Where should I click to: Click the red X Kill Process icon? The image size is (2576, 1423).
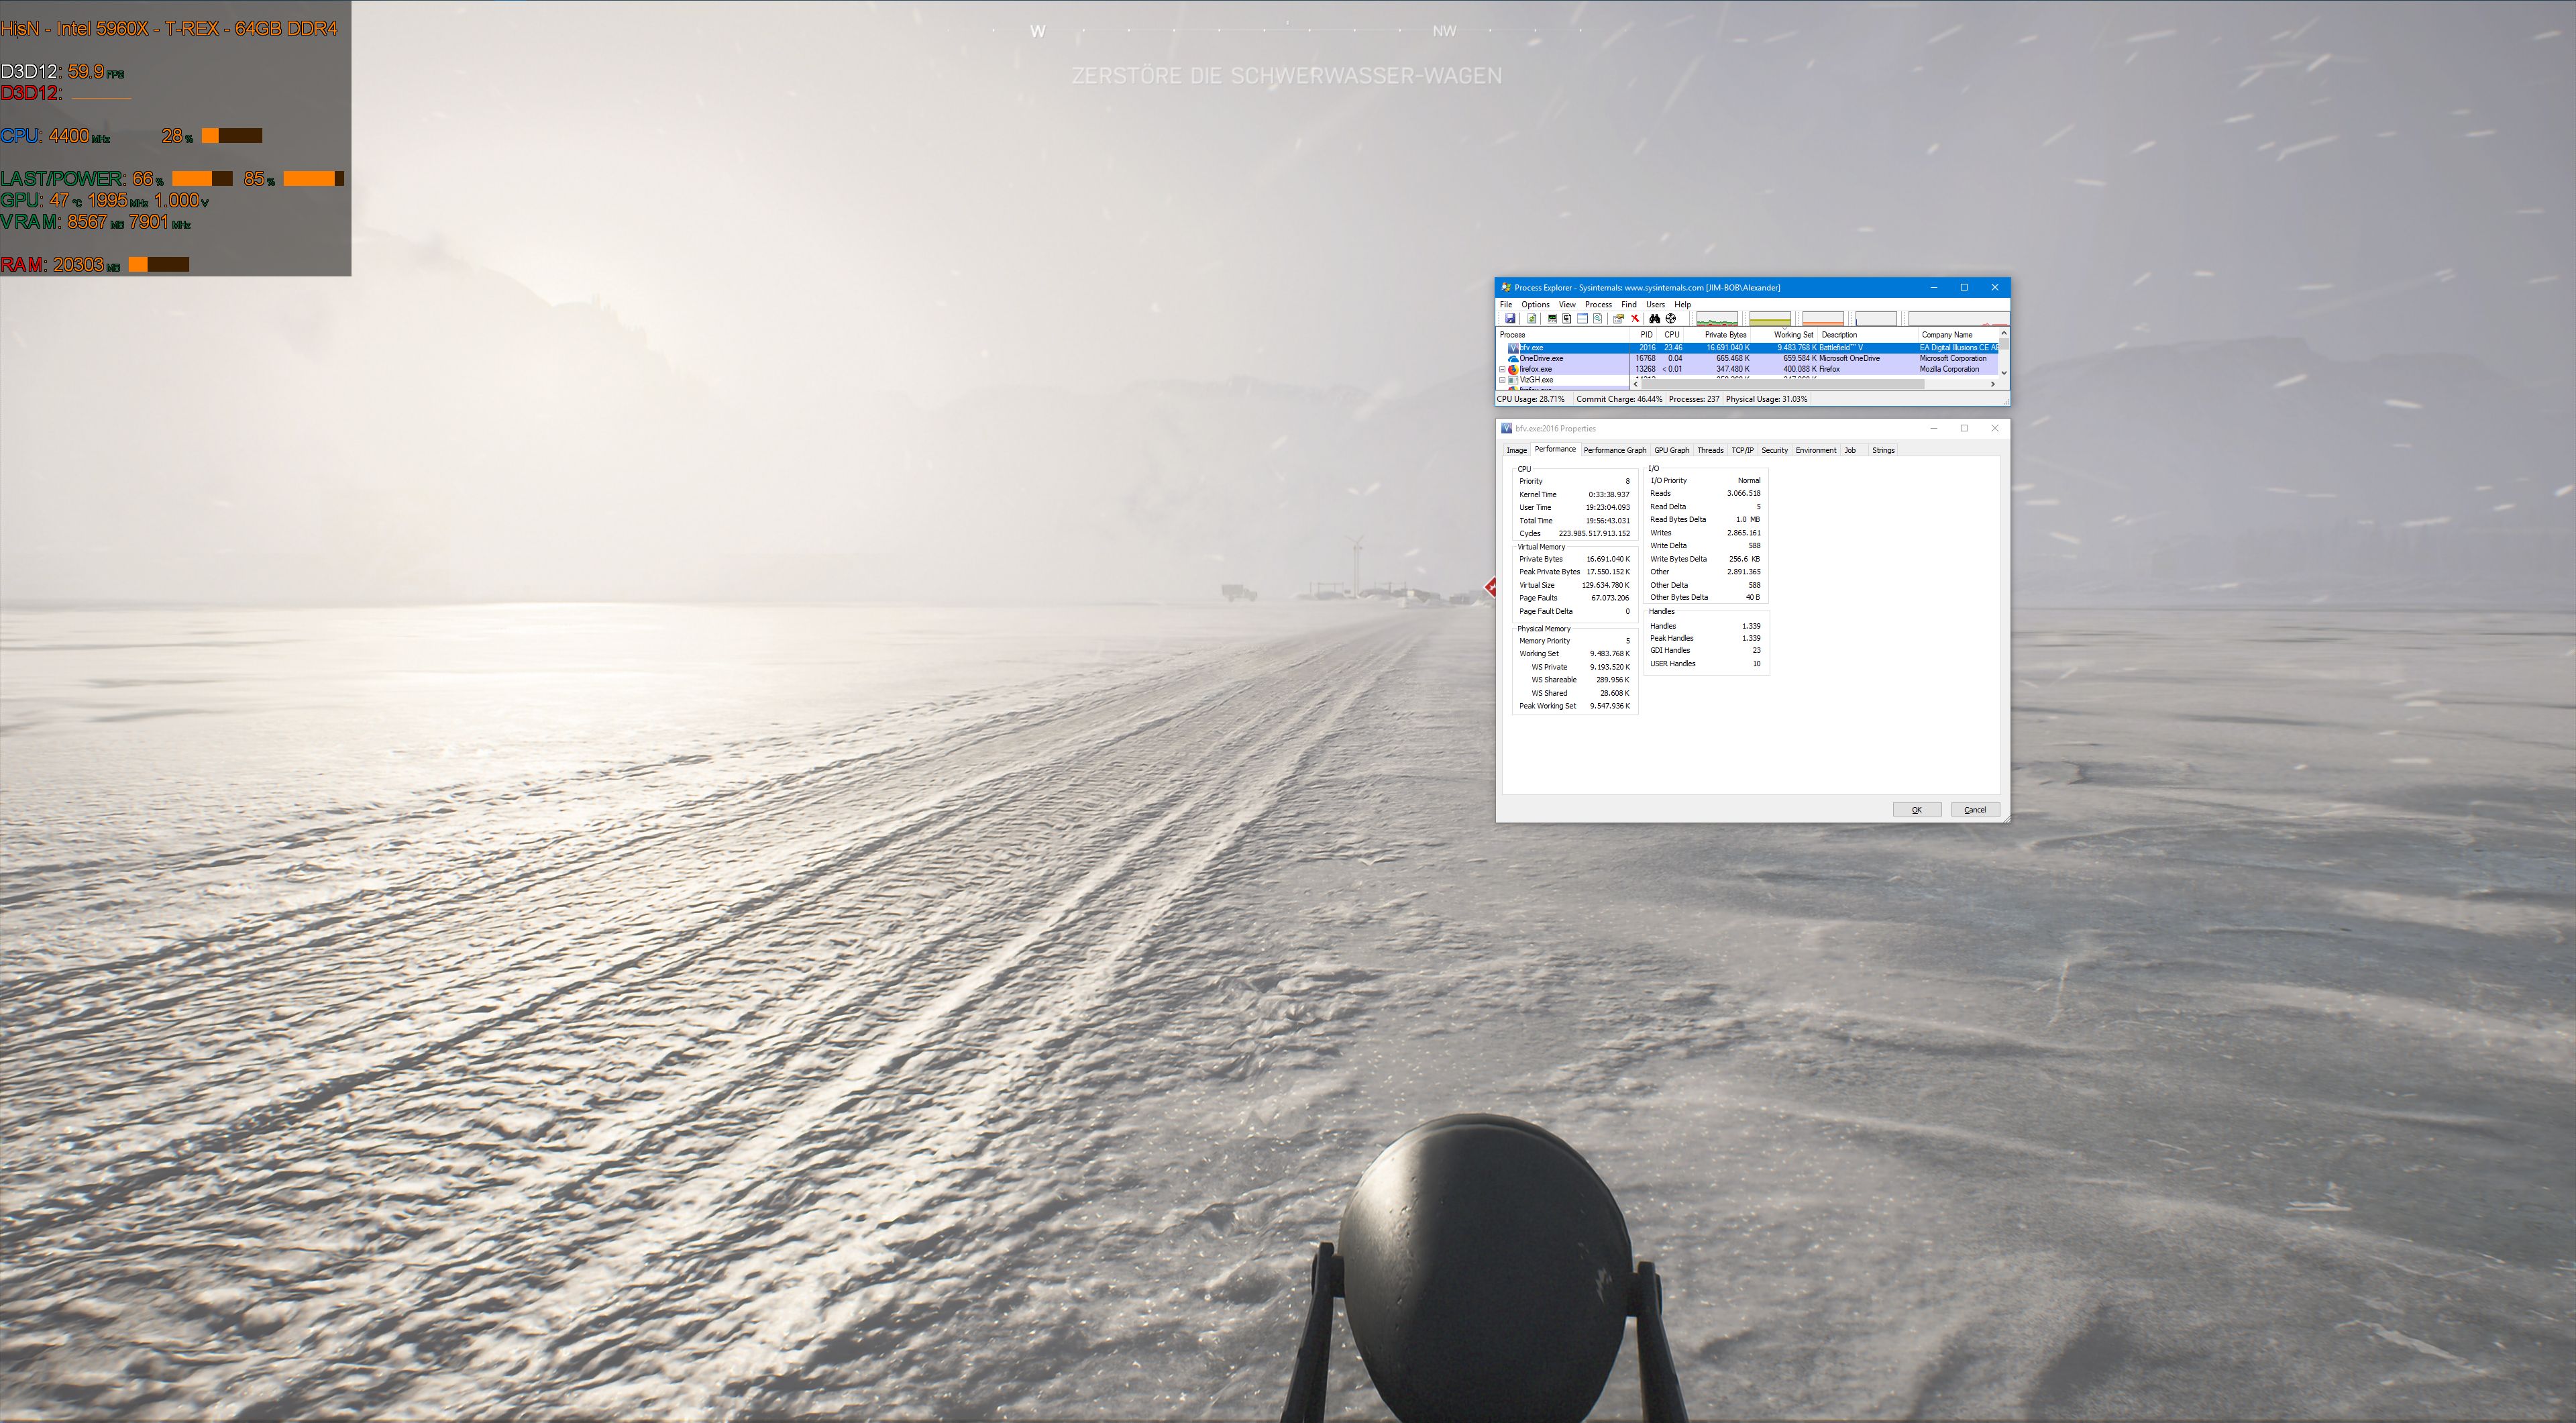point(1635,318)
